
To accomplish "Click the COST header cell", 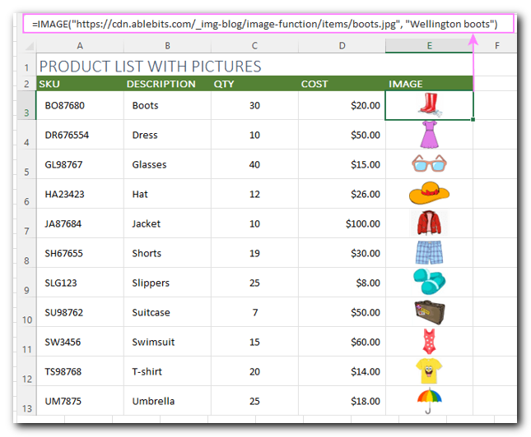I will pos(342,84).
